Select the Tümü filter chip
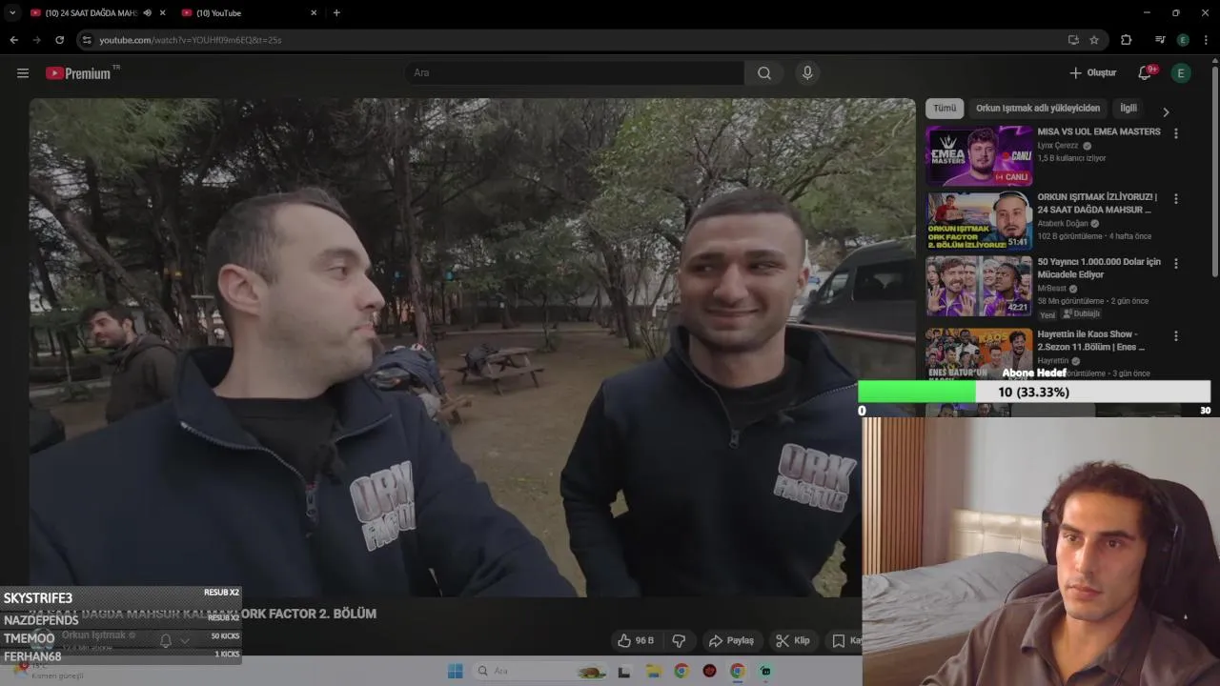 click(945, 109)
